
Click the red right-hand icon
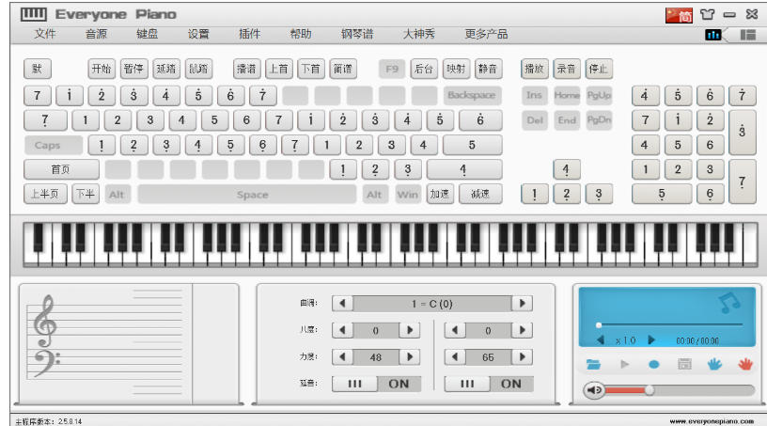[745, 364]
